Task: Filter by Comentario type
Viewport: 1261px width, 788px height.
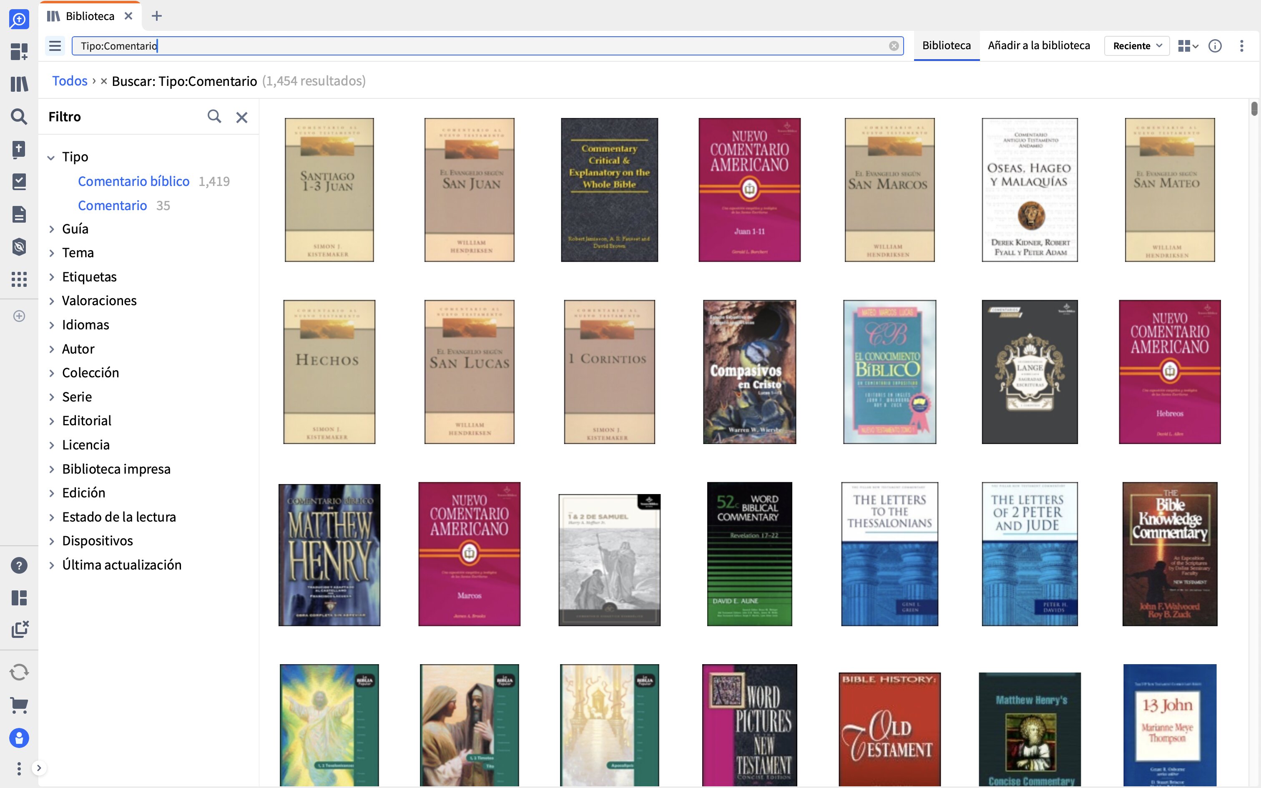Action: tap(112, 205)
